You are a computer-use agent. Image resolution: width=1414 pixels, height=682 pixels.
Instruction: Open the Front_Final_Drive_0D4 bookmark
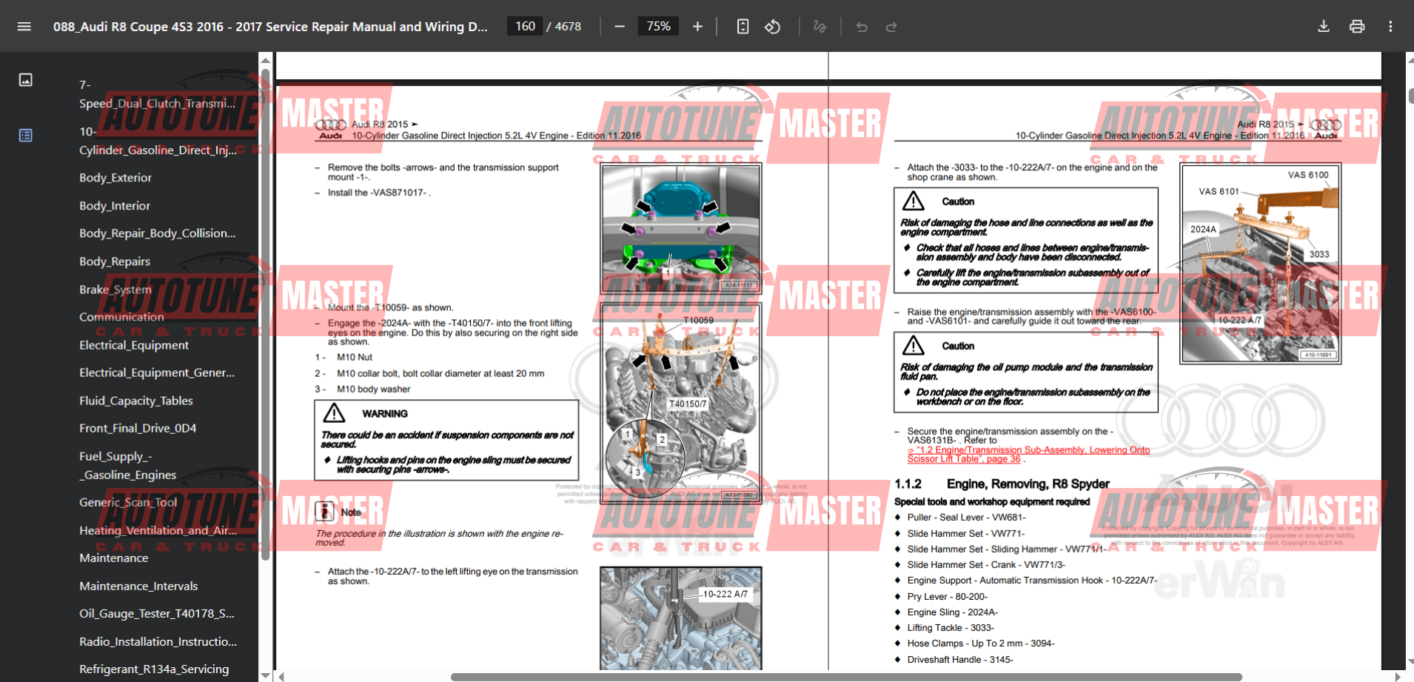138,428
